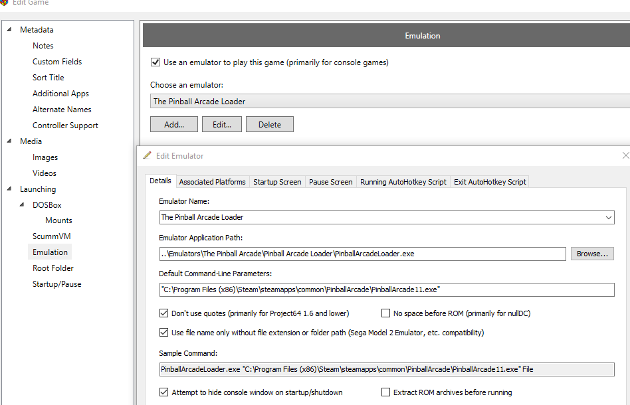
Task: Open the Choose an emulator dropdown
Action: [389, 101]
